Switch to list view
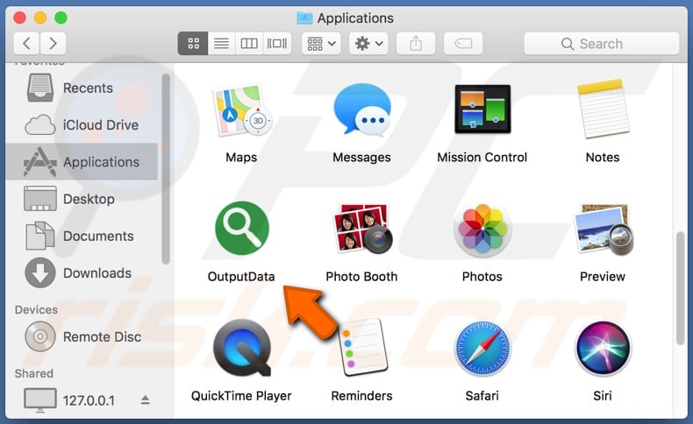693x424 pixels. [x=221, y=43]
